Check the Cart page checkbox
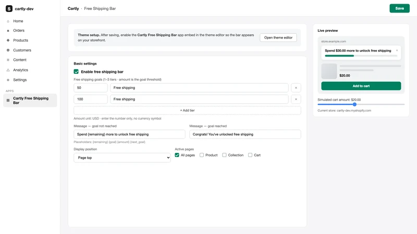This screenshot has height=234, width=417. pos(250,155)
